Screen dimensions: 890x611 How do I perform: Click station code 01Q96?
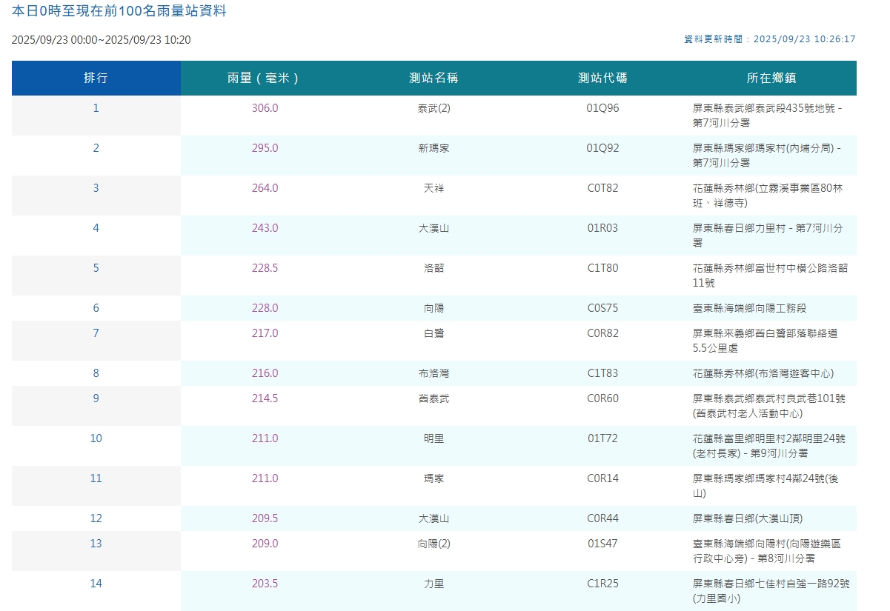coord(602,108)
